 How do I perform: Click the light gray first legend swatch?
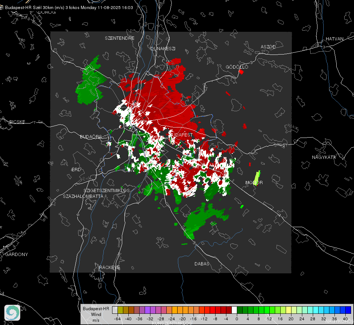[115, 310]
